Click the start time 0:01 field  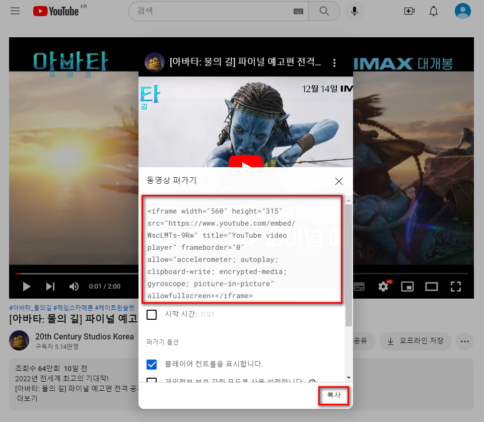(x=208, y=314)
